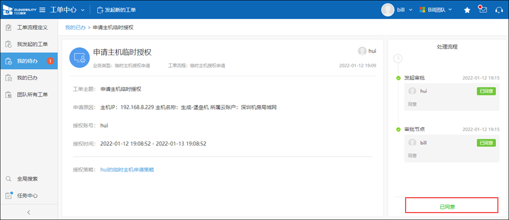Click hui's avatar in ticket header
Viewport: 509px width, 220px height.
362,51
